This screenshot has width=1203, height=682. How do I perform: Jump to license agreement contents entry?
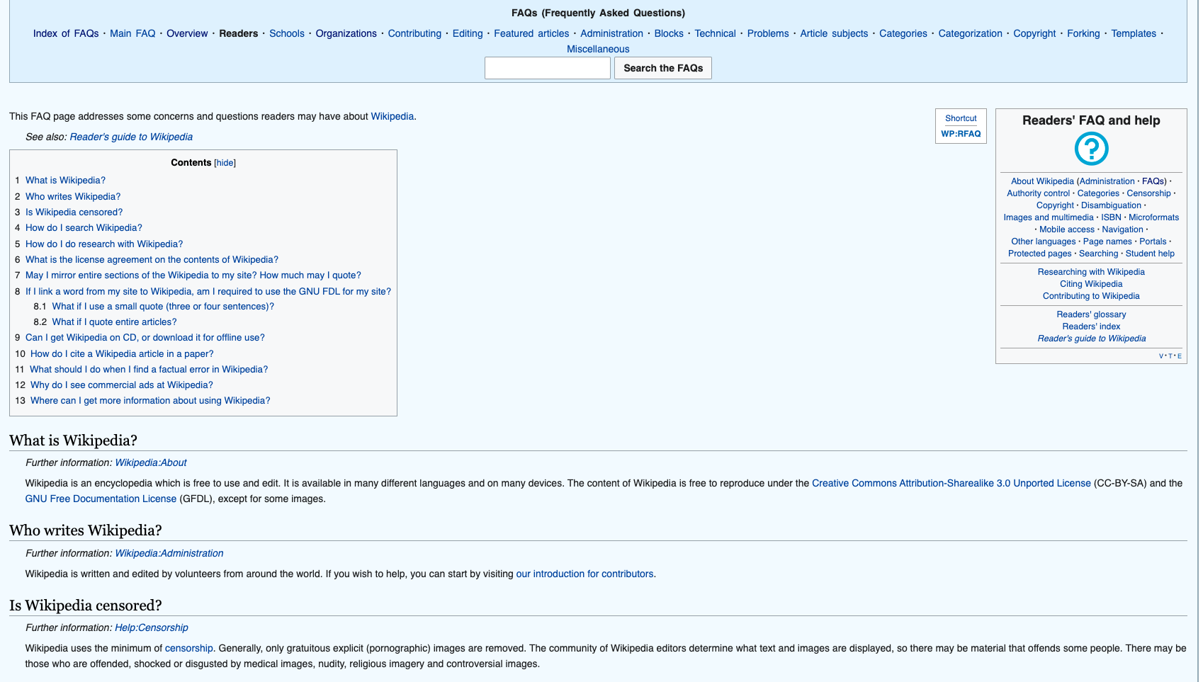point(152,260)
